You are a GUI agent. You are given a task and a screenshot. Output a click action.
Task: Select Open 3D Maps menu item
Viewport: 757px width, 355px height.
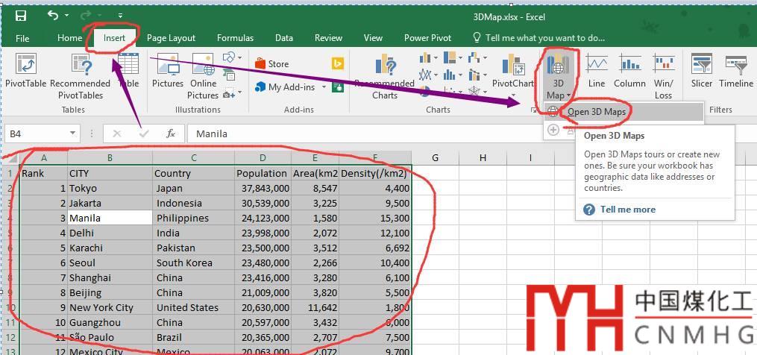(596, 112)
